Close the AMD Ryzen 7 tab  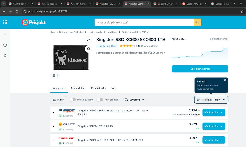[32, 4]
